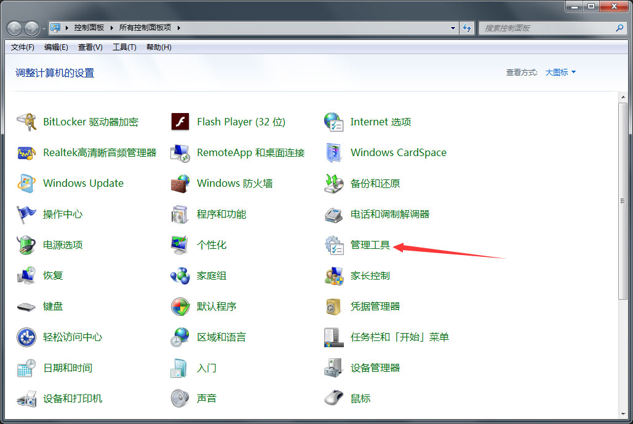Open the 设备和打印机 icon
This screenshot has width=633, height=424.
click(x=26, y=399)
